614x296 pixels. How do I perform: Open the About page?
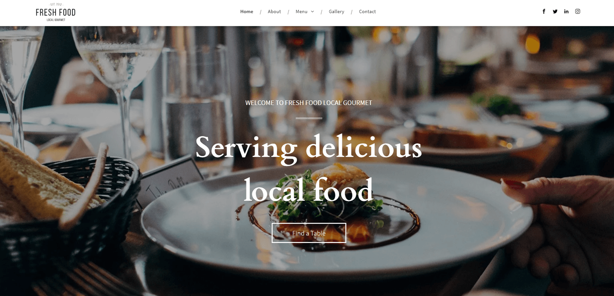[274, 11]
